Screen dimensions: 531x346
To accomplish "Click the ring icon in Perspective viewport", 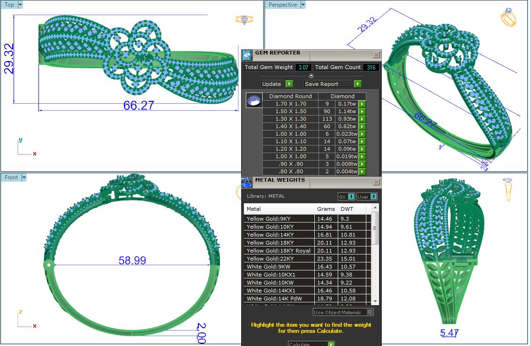I will [508, 17].
